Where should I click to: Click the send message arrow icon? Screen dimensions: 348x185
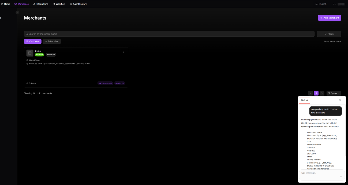tap(341, 177)
